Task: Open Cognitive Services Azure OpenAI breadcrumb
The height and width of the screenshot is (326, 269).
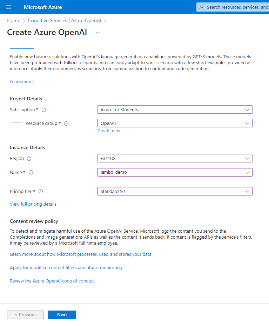Action: coord(67,20)
